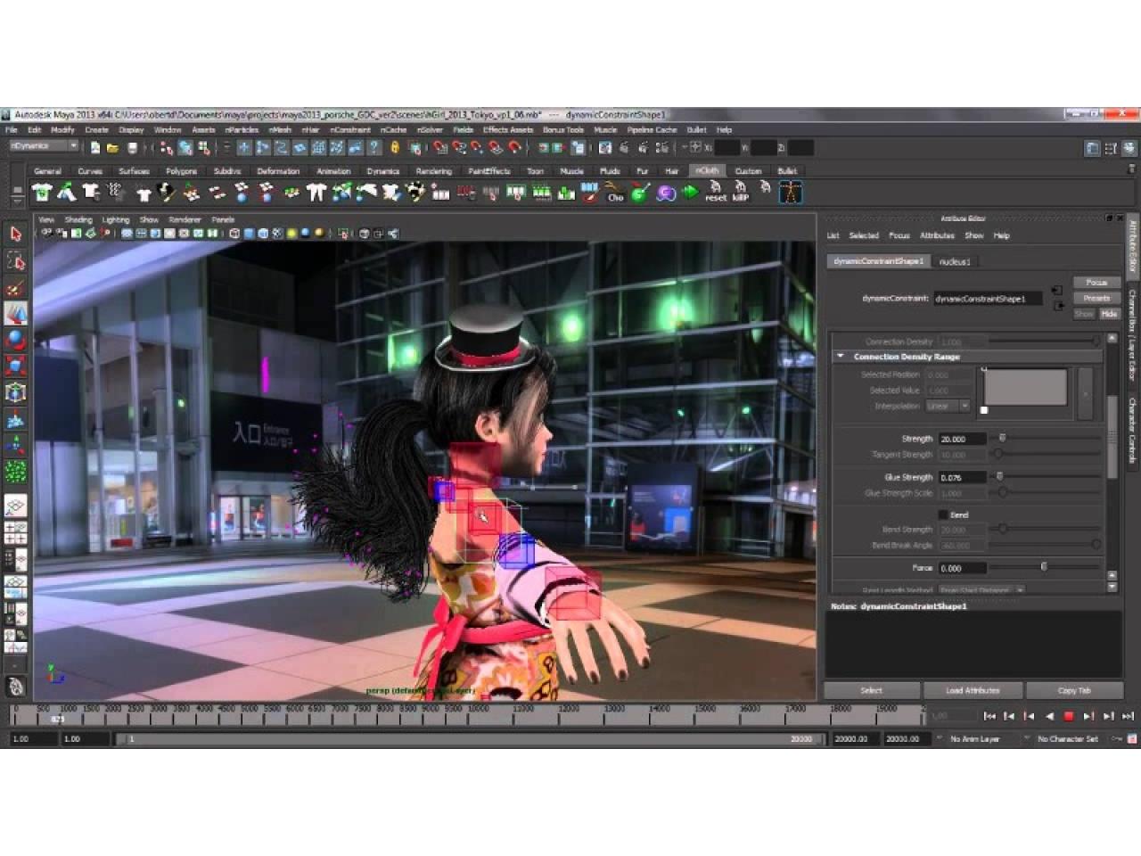This screenshot has width=1141, height=856.
Task: Click the green arrow shelf icon
Action: point(690,192)
